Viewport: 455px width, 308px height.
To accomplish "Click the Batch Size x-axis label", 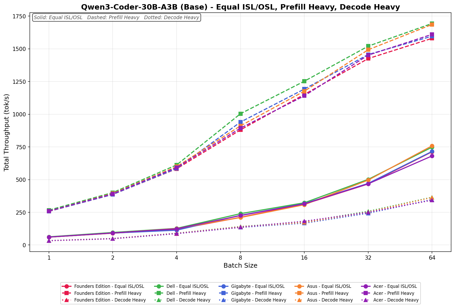I will 240,266.
